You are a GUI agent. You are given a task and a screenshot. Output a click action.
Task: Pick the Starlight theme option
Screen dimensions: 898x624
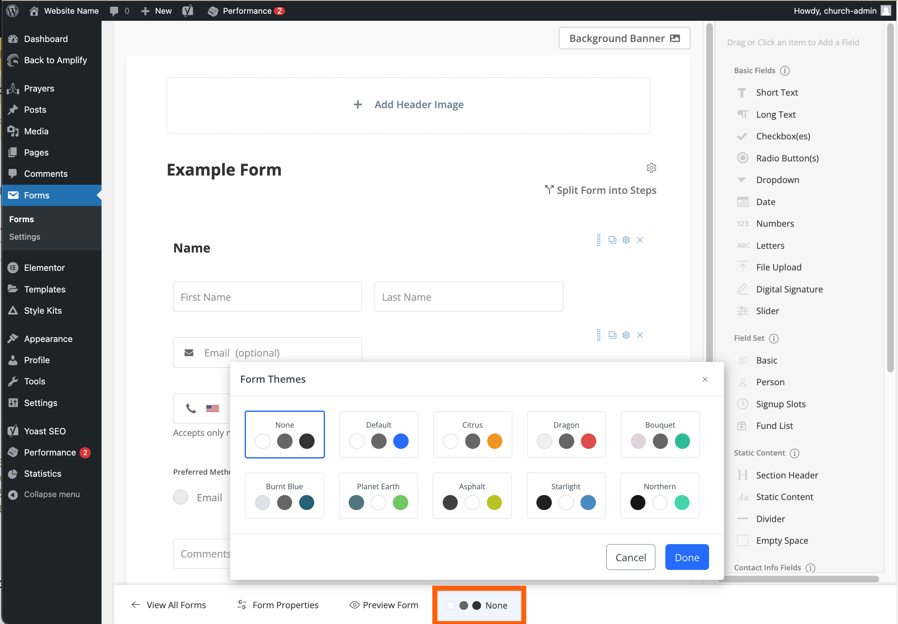click(x=566, y=495)
